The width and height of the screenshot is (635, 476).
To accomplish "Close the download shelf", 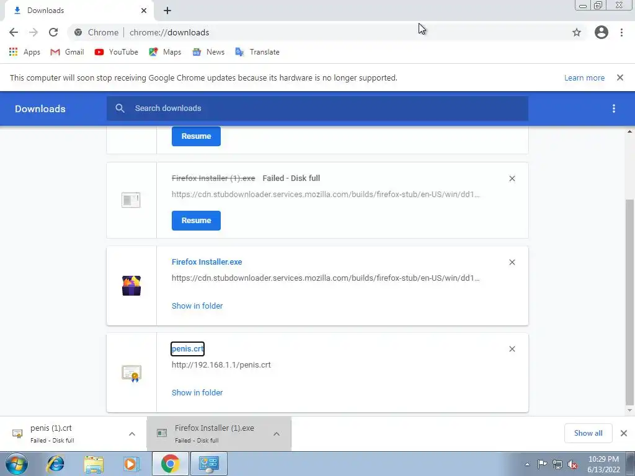I will [624, 433].
